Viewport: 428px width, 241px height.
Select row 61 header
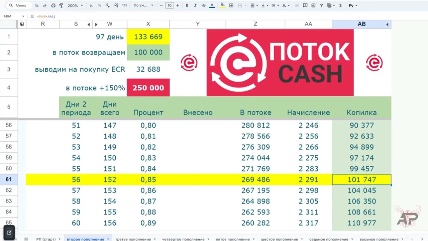click(x=9, y=179)
